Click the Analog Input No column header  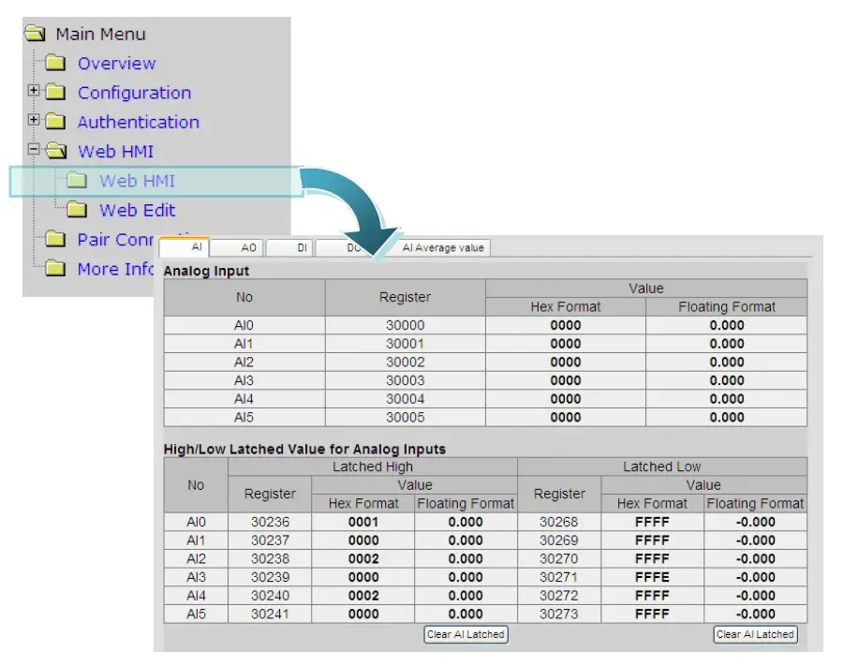(x=244, y=297)
